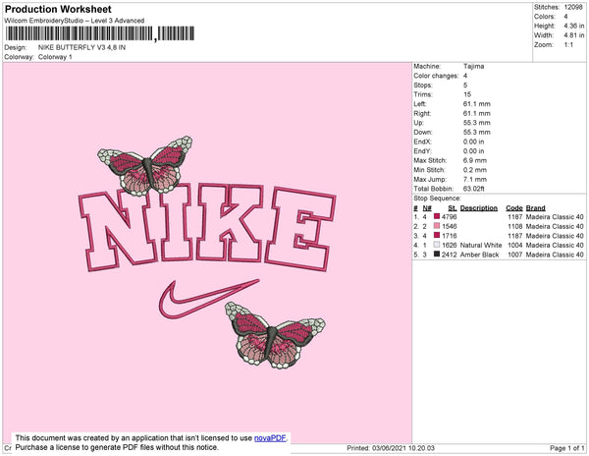Click the Stitches value '12098'
Screen dimensions: 589x456
(573, 7)
